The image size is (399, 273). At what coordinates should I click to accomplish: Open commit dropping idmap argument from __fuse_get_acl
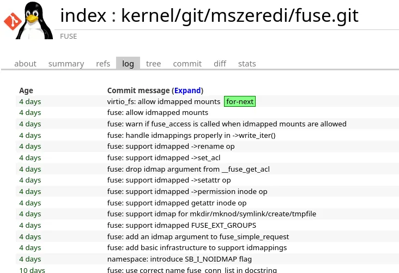point(188,169)
